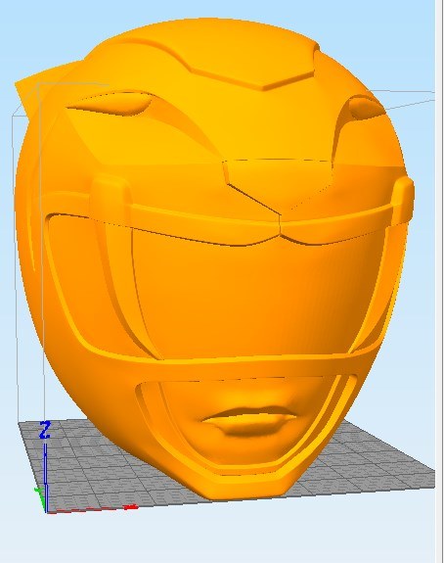Click the pointed ear on helmet's left
This screenshot has width=444, height=563.
39,86
